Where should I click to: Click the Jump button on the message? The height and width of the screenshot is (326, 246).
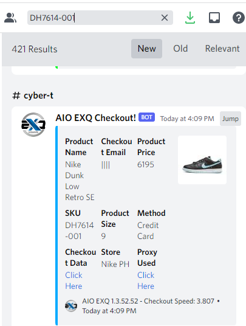230,119
